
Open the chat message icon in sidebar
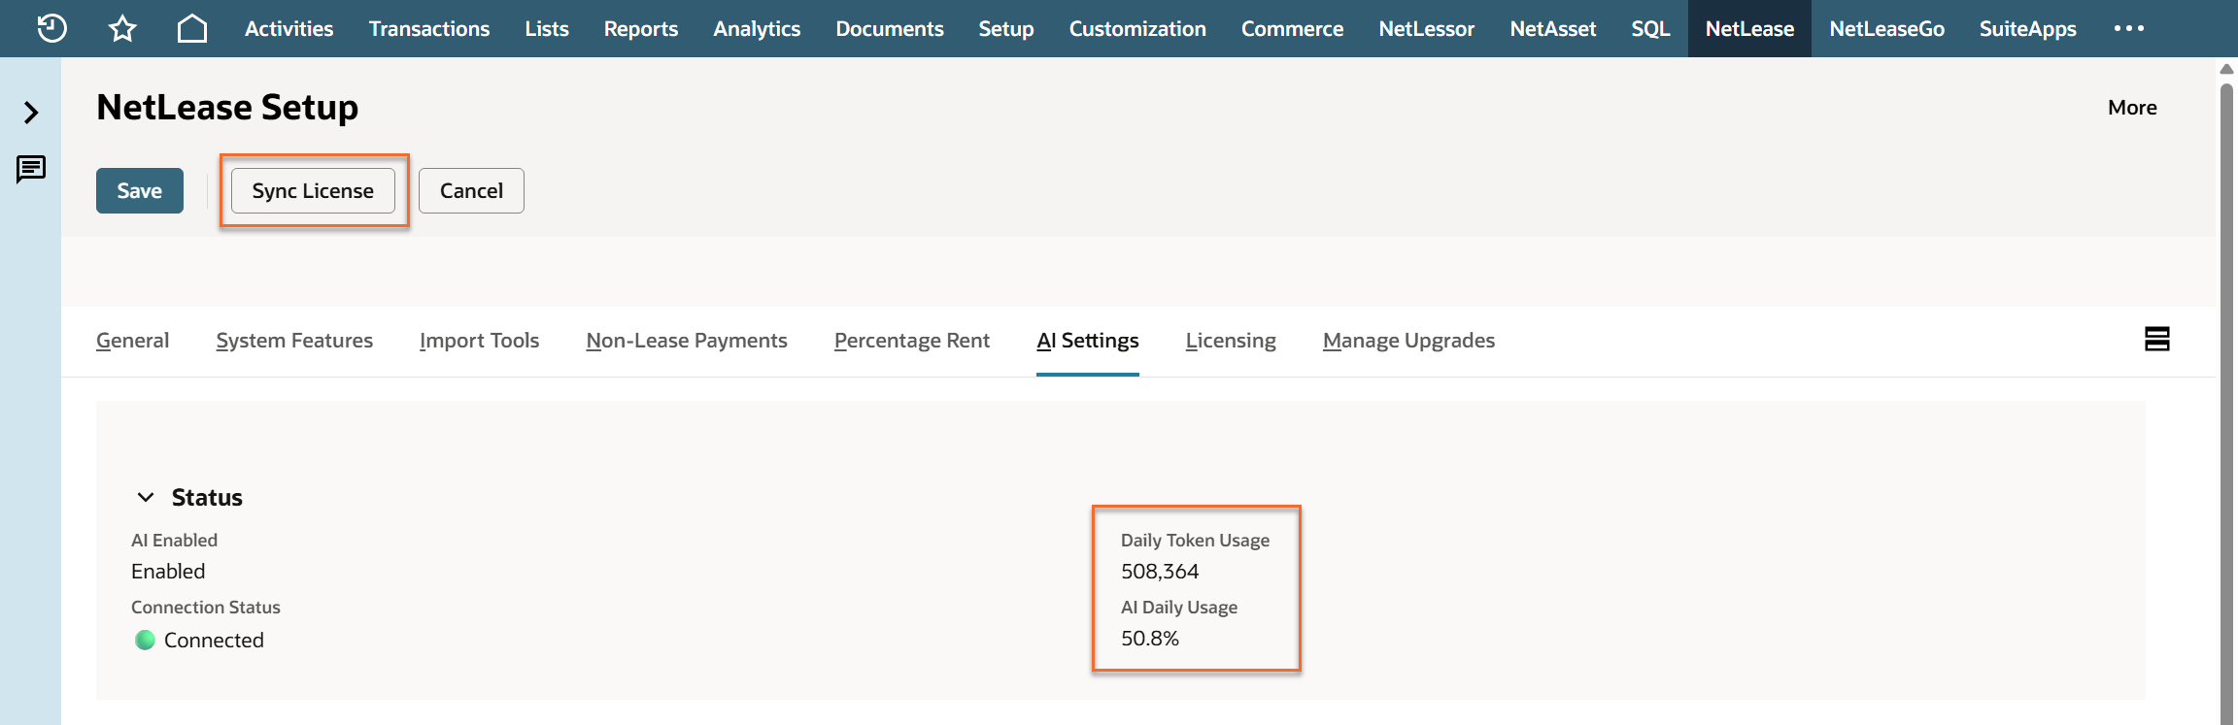(31, 169)
